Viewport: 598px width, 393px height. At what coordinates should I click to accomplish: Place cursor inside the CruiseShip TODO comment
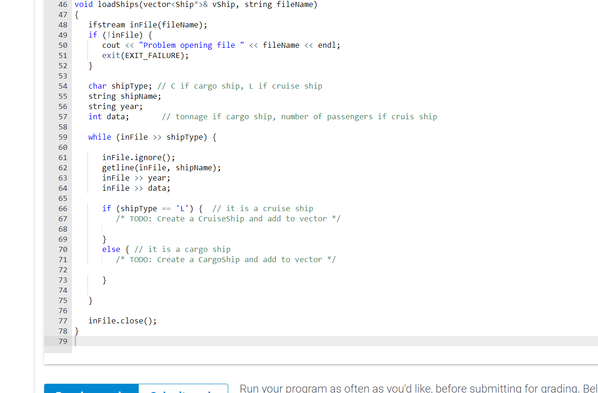click(x=227, y=219)
